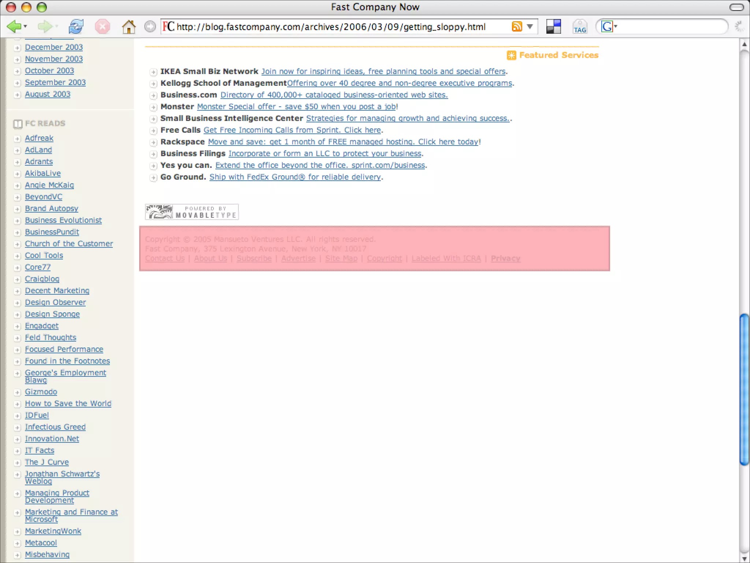Click the red Stop loading icon
Viewport: 750px width, 563px height.
[103, 26]
